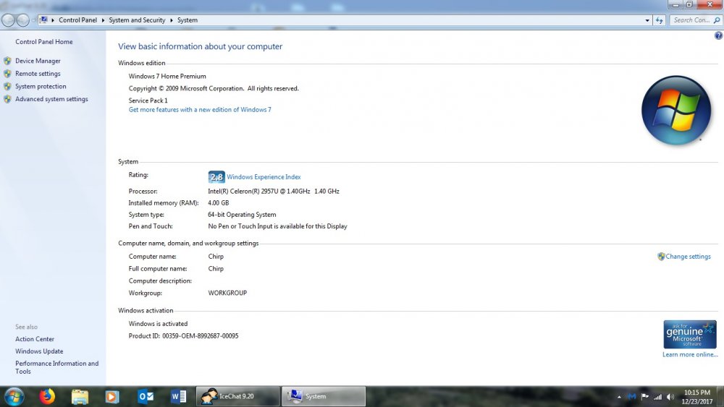Click the refresh button beside the address bar
The width and height of the screenshot is (724, 407).
coord(659,20)
